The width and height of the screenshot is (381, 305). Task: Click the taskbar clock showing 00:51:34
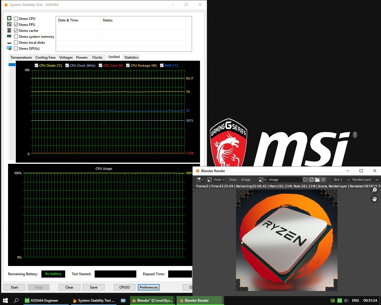370,301
